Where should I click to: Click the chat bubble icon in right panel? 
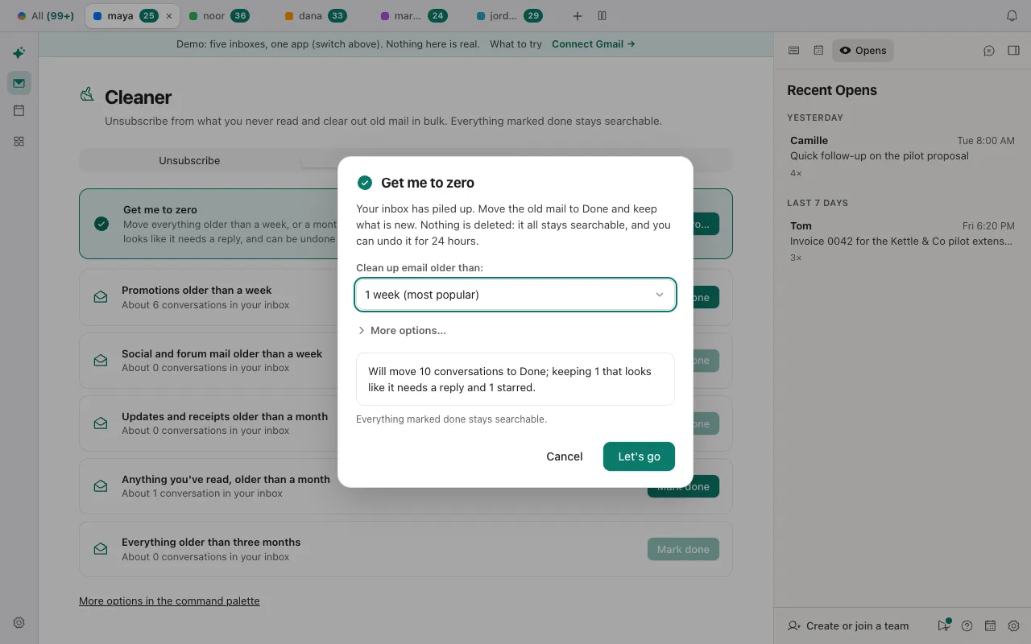coord(989,51)
